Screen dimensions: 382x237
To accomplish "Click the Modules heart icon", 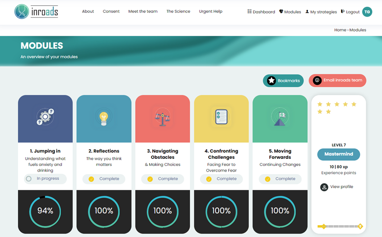I will coord(281,11).
